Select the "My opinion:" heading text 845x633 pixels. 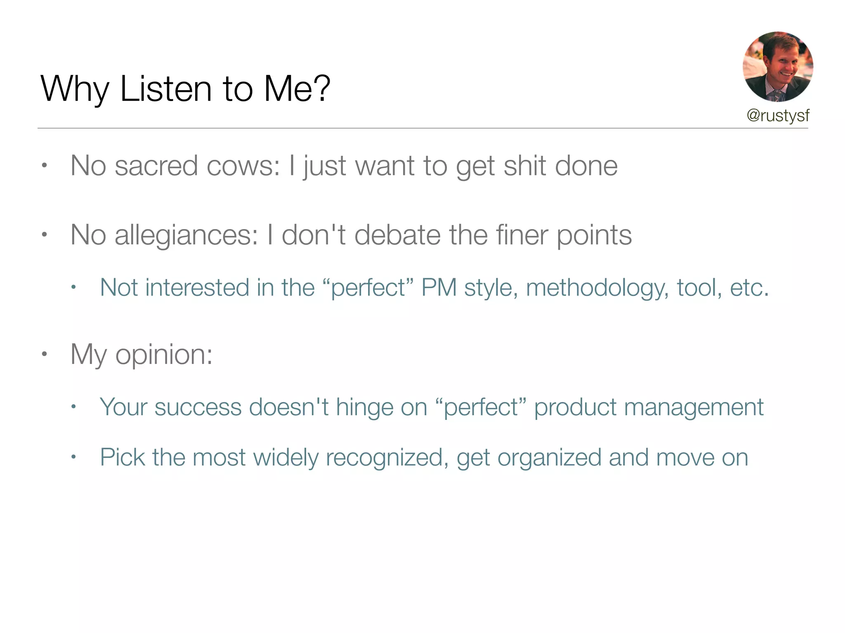(142, 354)
